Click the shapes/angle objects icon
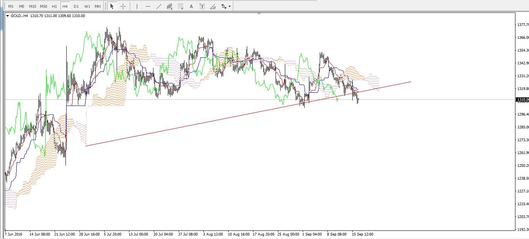The image size is (529, 239). 213,6
